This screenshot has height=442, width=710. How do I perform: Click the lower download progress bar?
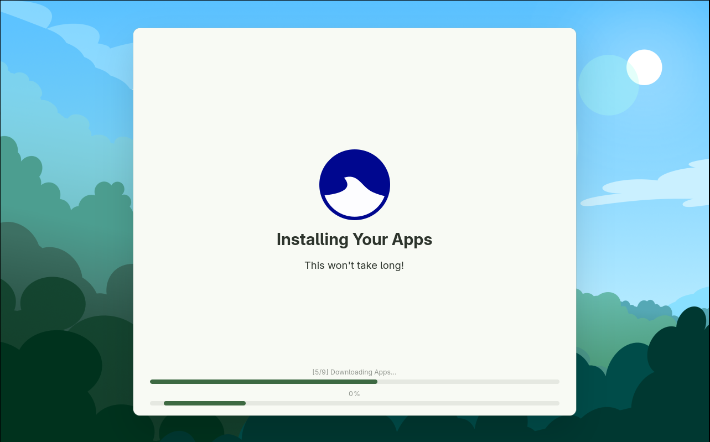pos(354,403)
